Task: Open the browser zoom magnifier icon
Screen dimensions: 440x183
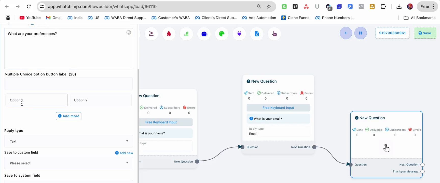Action: [259, 7]
